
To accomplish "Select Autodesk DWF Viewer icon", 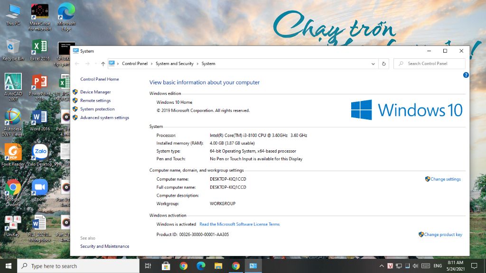I will (x=13, y=122).
